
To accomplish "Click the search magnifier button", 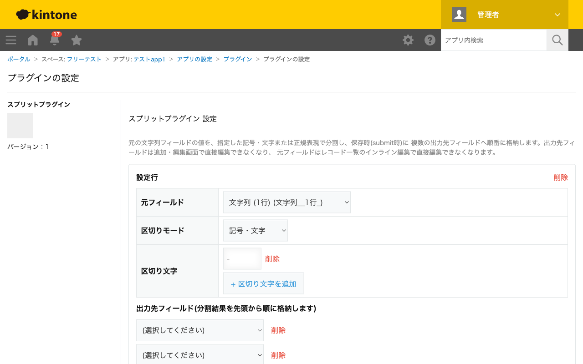I will pos(557,40).
